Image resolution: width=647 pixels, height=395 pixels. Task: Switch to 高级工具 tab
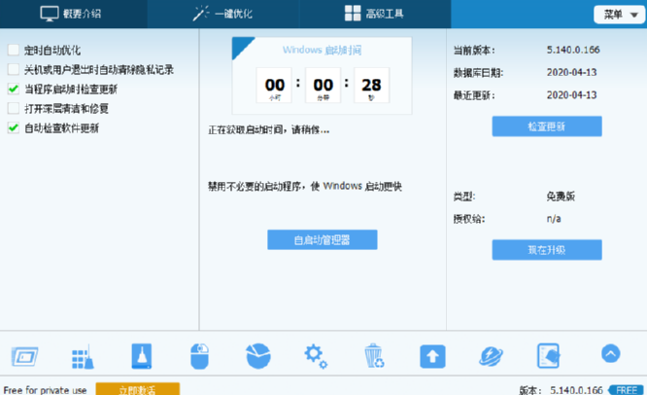[x=374, y=14]
